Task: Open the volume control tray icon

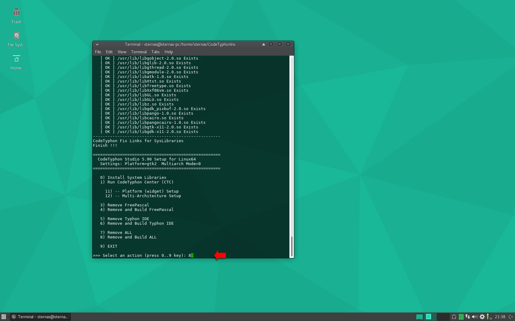Action: click(475, 317)
